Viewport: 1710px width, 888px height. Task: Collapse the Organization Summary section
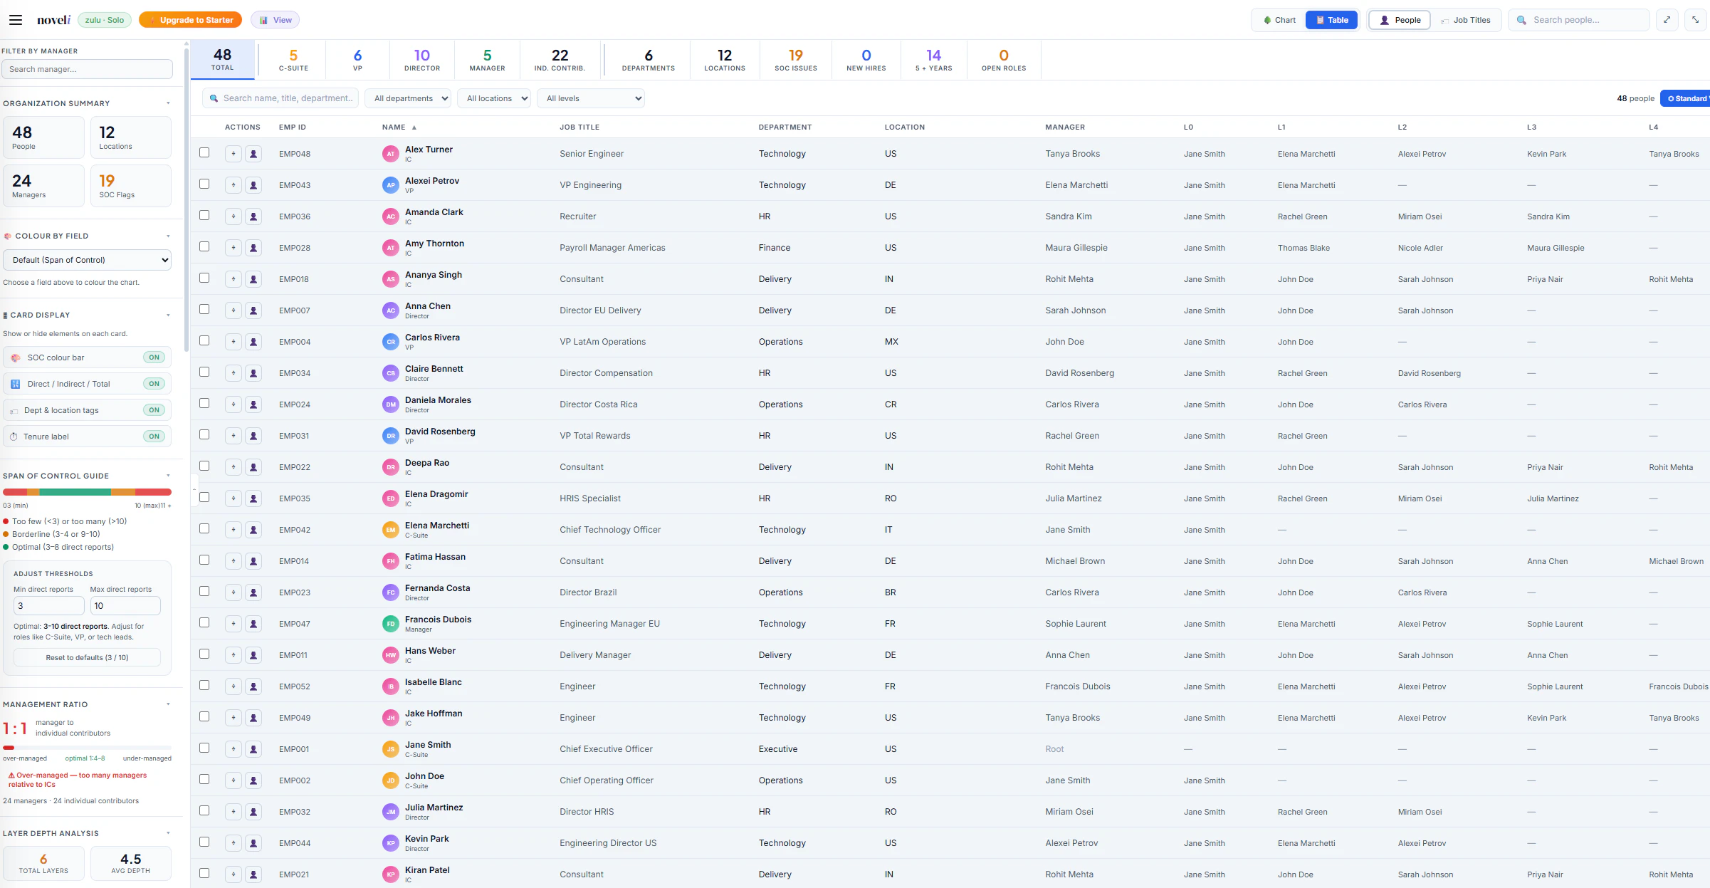pos(168,103)
